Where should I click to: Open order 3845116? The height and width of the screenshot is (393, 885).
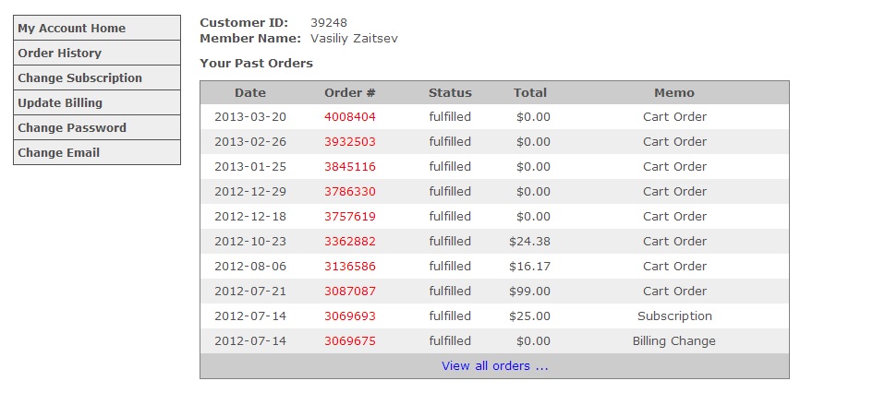350,167
